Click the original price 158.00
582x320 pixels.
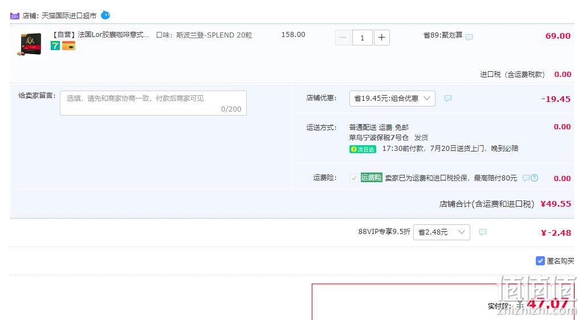(293, 35)
